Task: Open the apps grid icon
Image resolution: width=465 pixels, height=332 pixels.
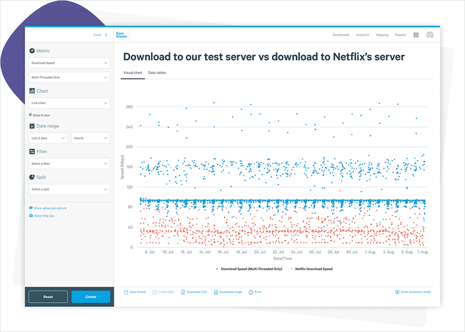Action: click(x=416, y=35)
